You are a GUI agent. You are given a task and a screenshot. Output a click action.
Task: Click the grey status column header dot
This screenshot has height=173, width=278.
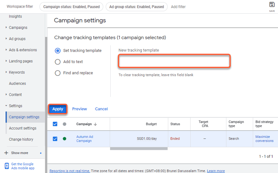pyautogui.click(x=64, y=124)
